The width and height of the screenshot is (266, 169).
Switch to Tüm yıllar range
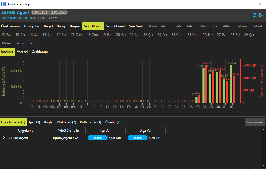[32, 26]
